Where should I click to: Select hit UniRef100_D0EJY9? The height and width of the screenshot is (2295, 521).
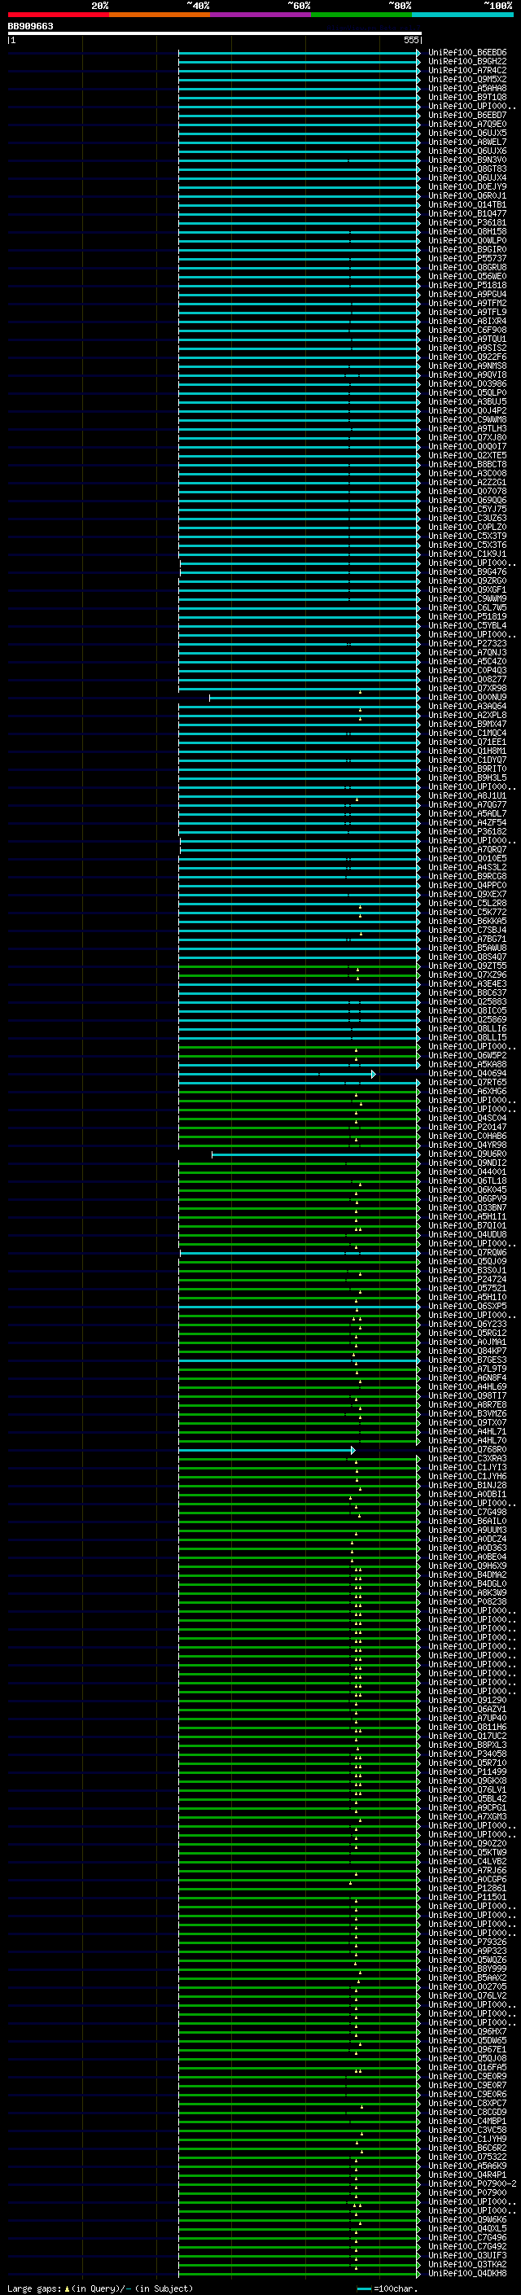click(x=467, y=187)
